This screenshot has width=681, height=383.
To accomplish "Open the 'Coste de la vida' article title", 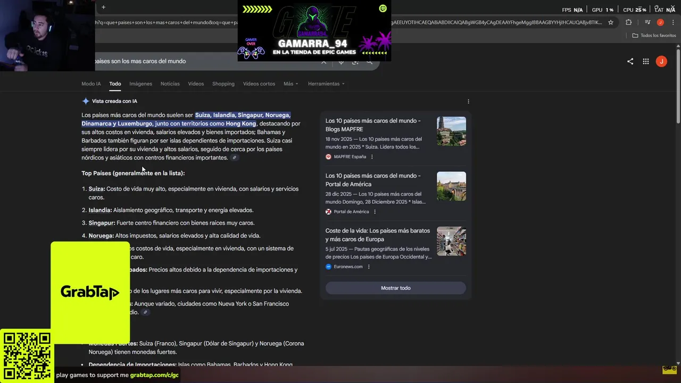I will click(378, 235).
